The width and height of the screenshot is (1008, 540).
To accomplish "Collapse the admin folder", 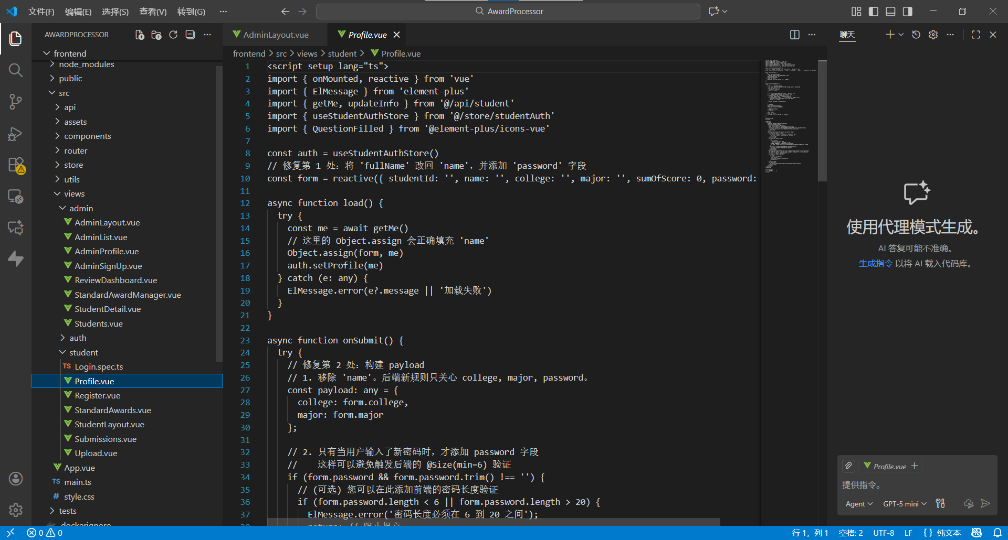I will click(127, 208).
